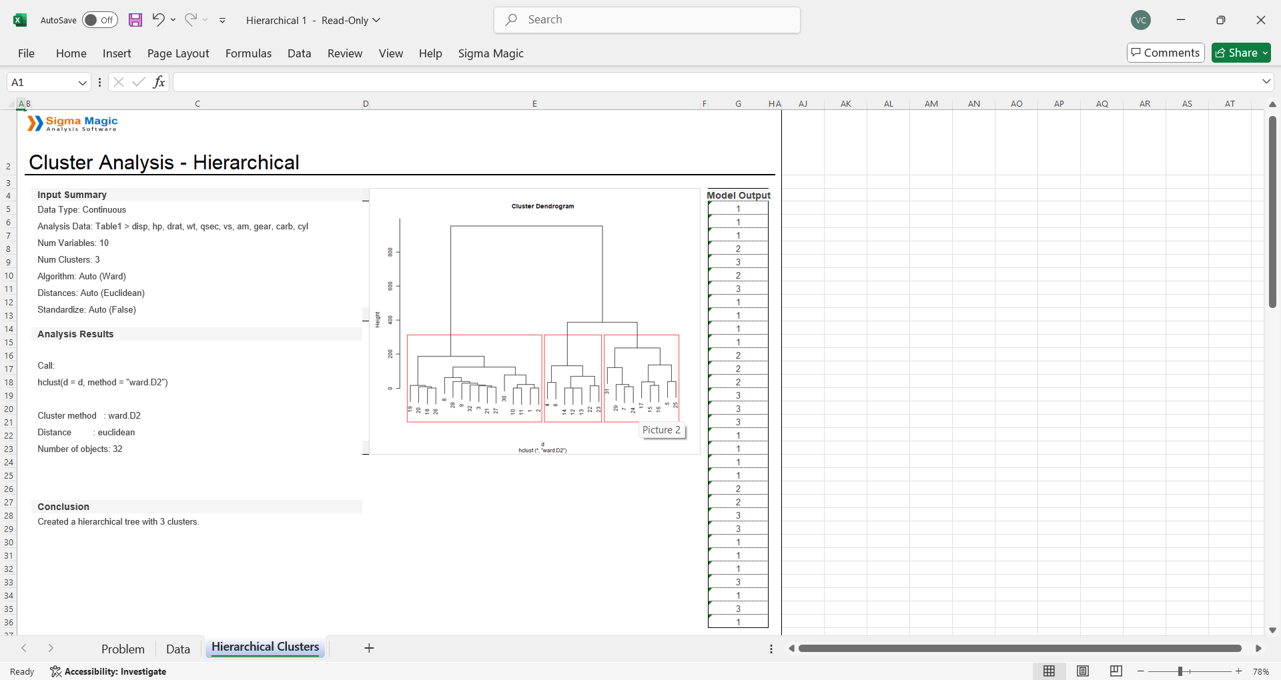1281x680 pixels.
Task: Toggle AutoSave switch on
Action: (99, 20)
